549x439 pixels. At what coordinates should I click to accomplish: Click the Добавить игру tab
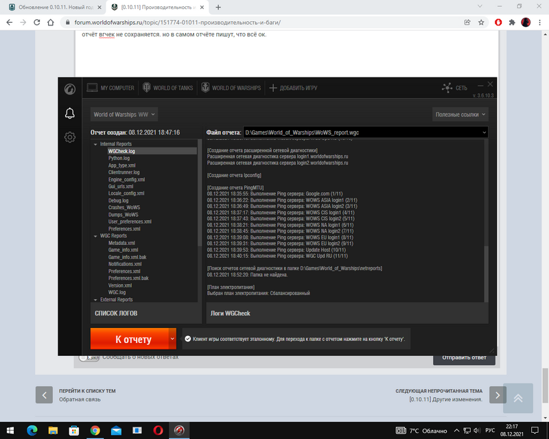click(x=294, y=88)
